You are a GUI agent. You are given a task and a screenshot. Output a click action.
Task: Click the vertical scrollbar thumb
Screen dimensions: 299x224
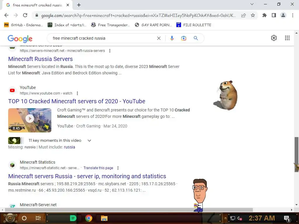click(x=296, y=154)
